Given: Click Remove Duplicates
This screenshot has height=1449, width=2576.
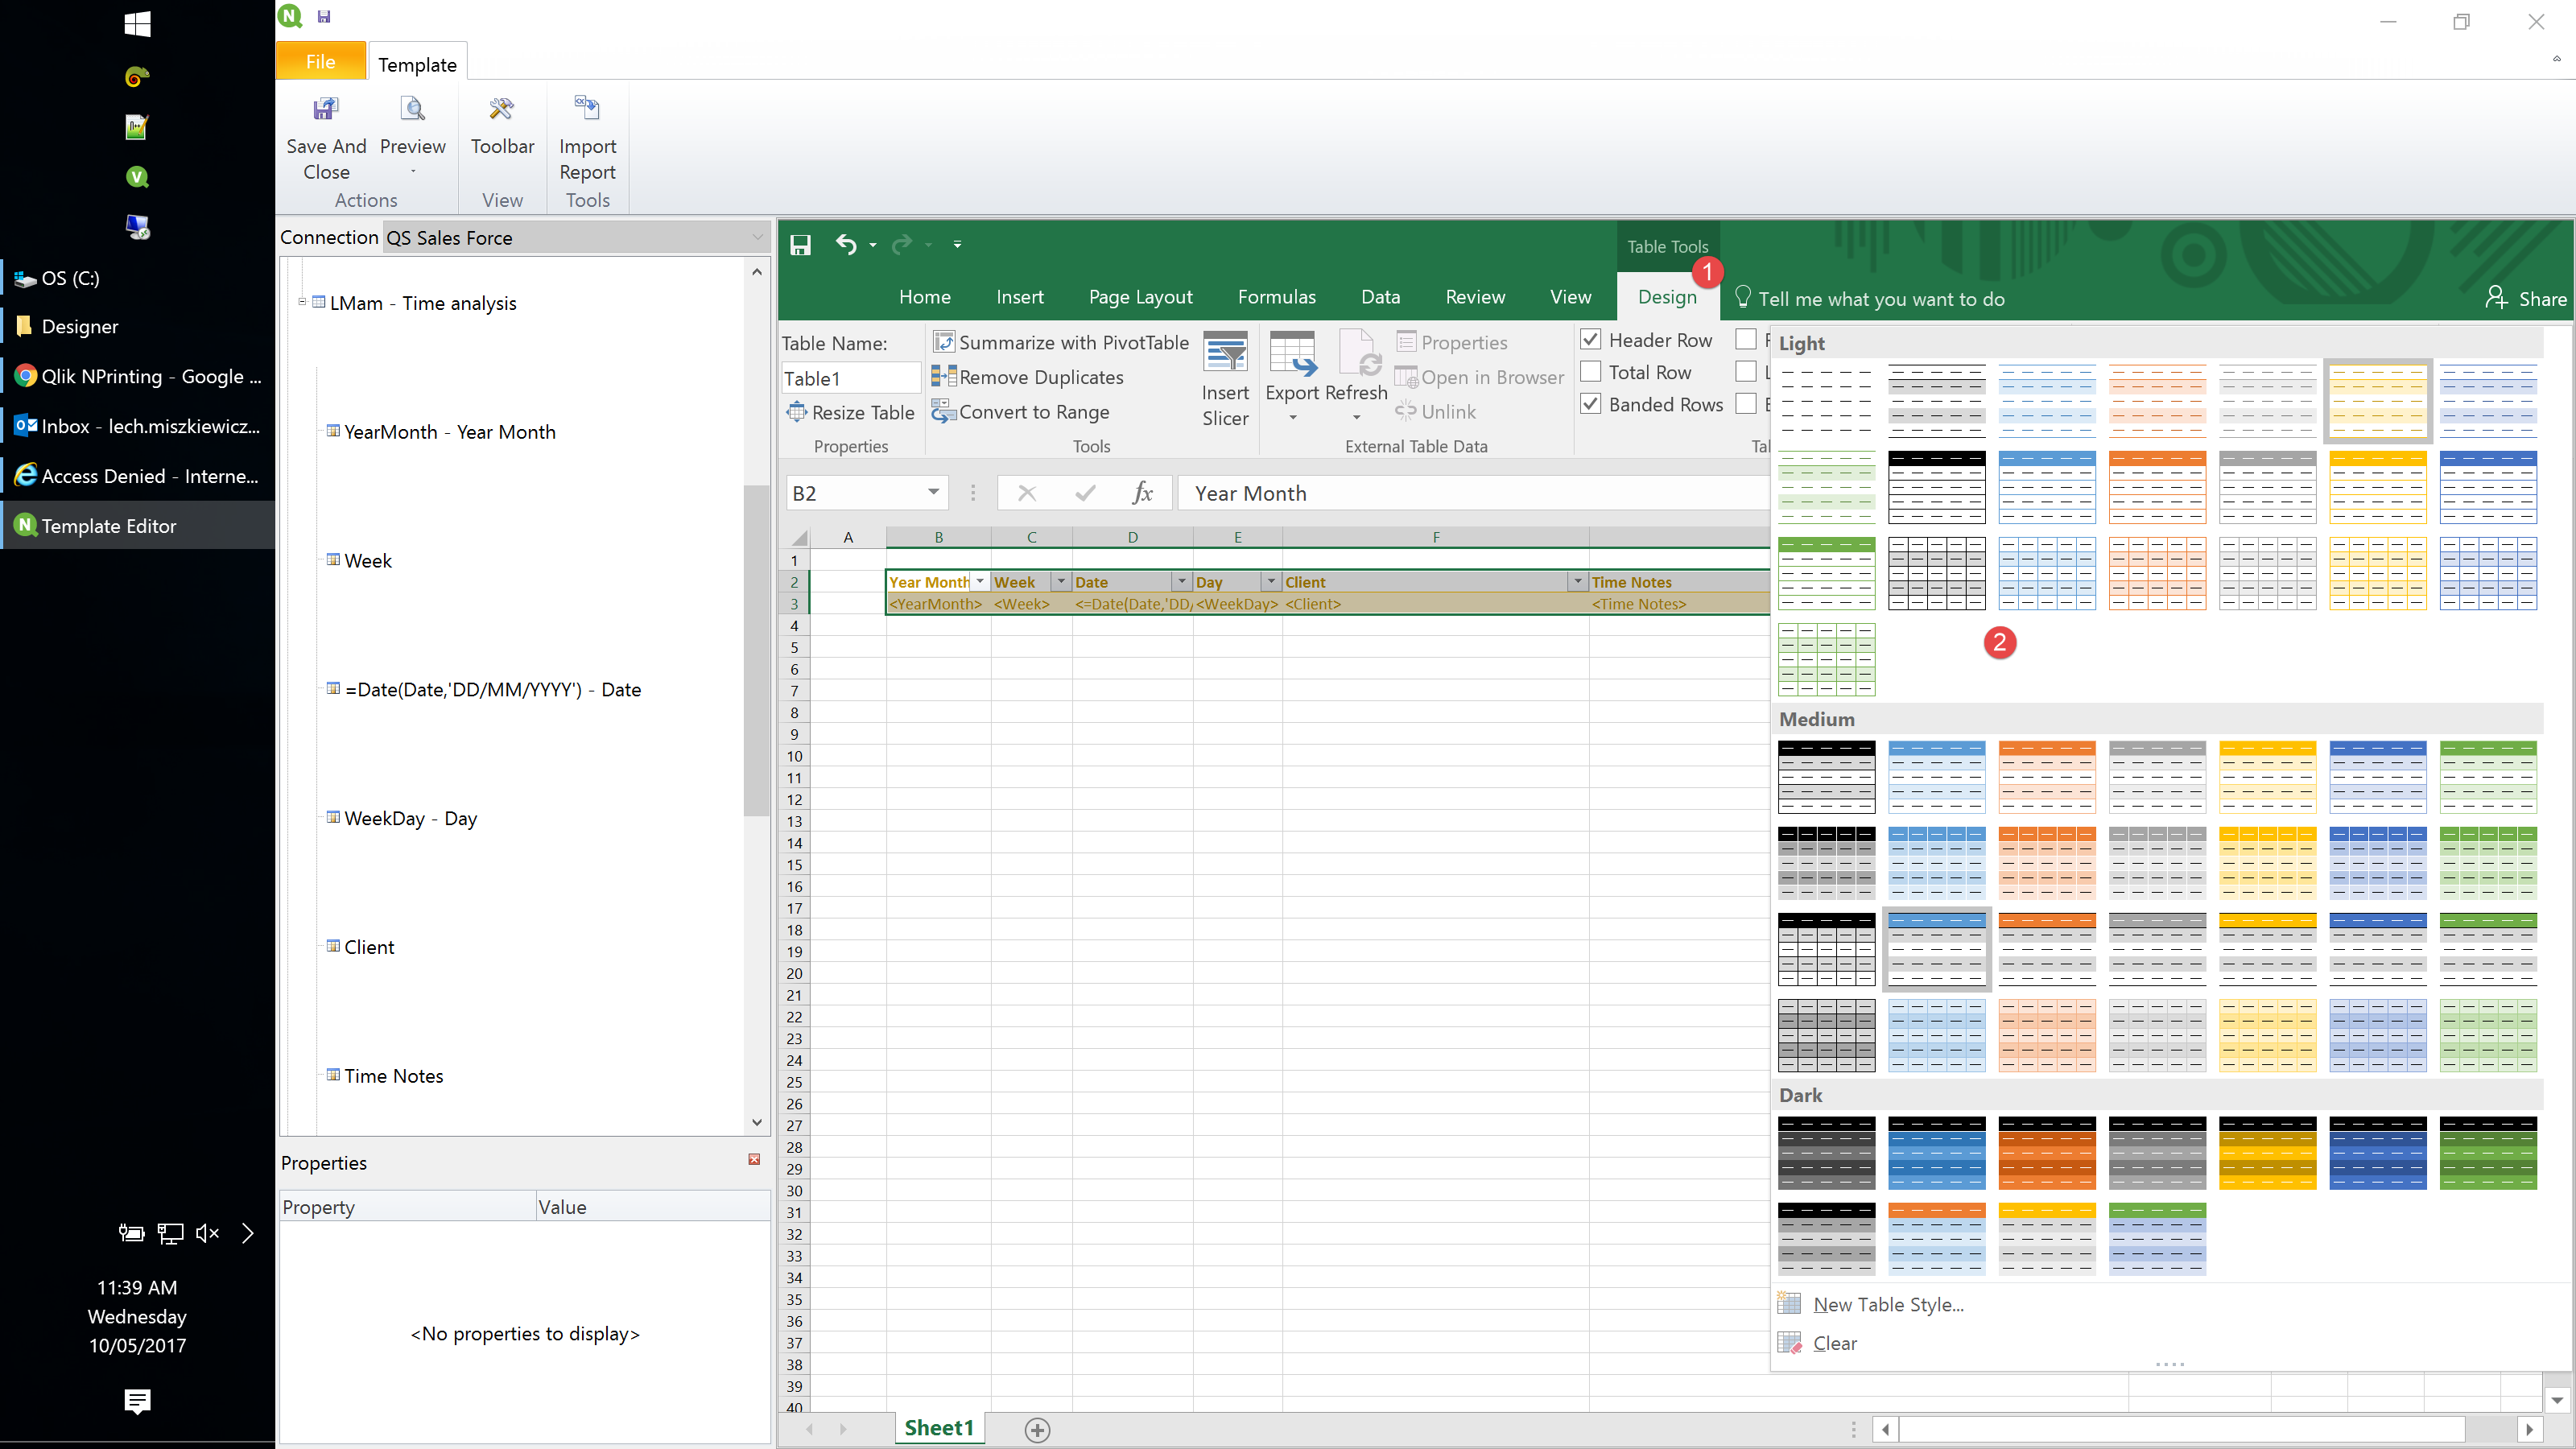Looking at the screenshot, I should 1027,377.
